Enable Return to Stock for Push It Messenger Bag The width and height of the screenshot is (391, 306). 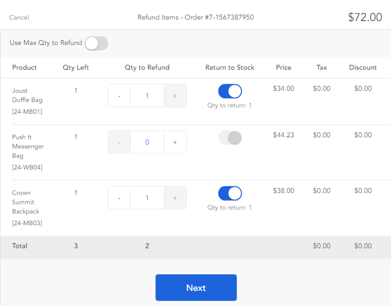pyautogui.click(x=230, y=137)
